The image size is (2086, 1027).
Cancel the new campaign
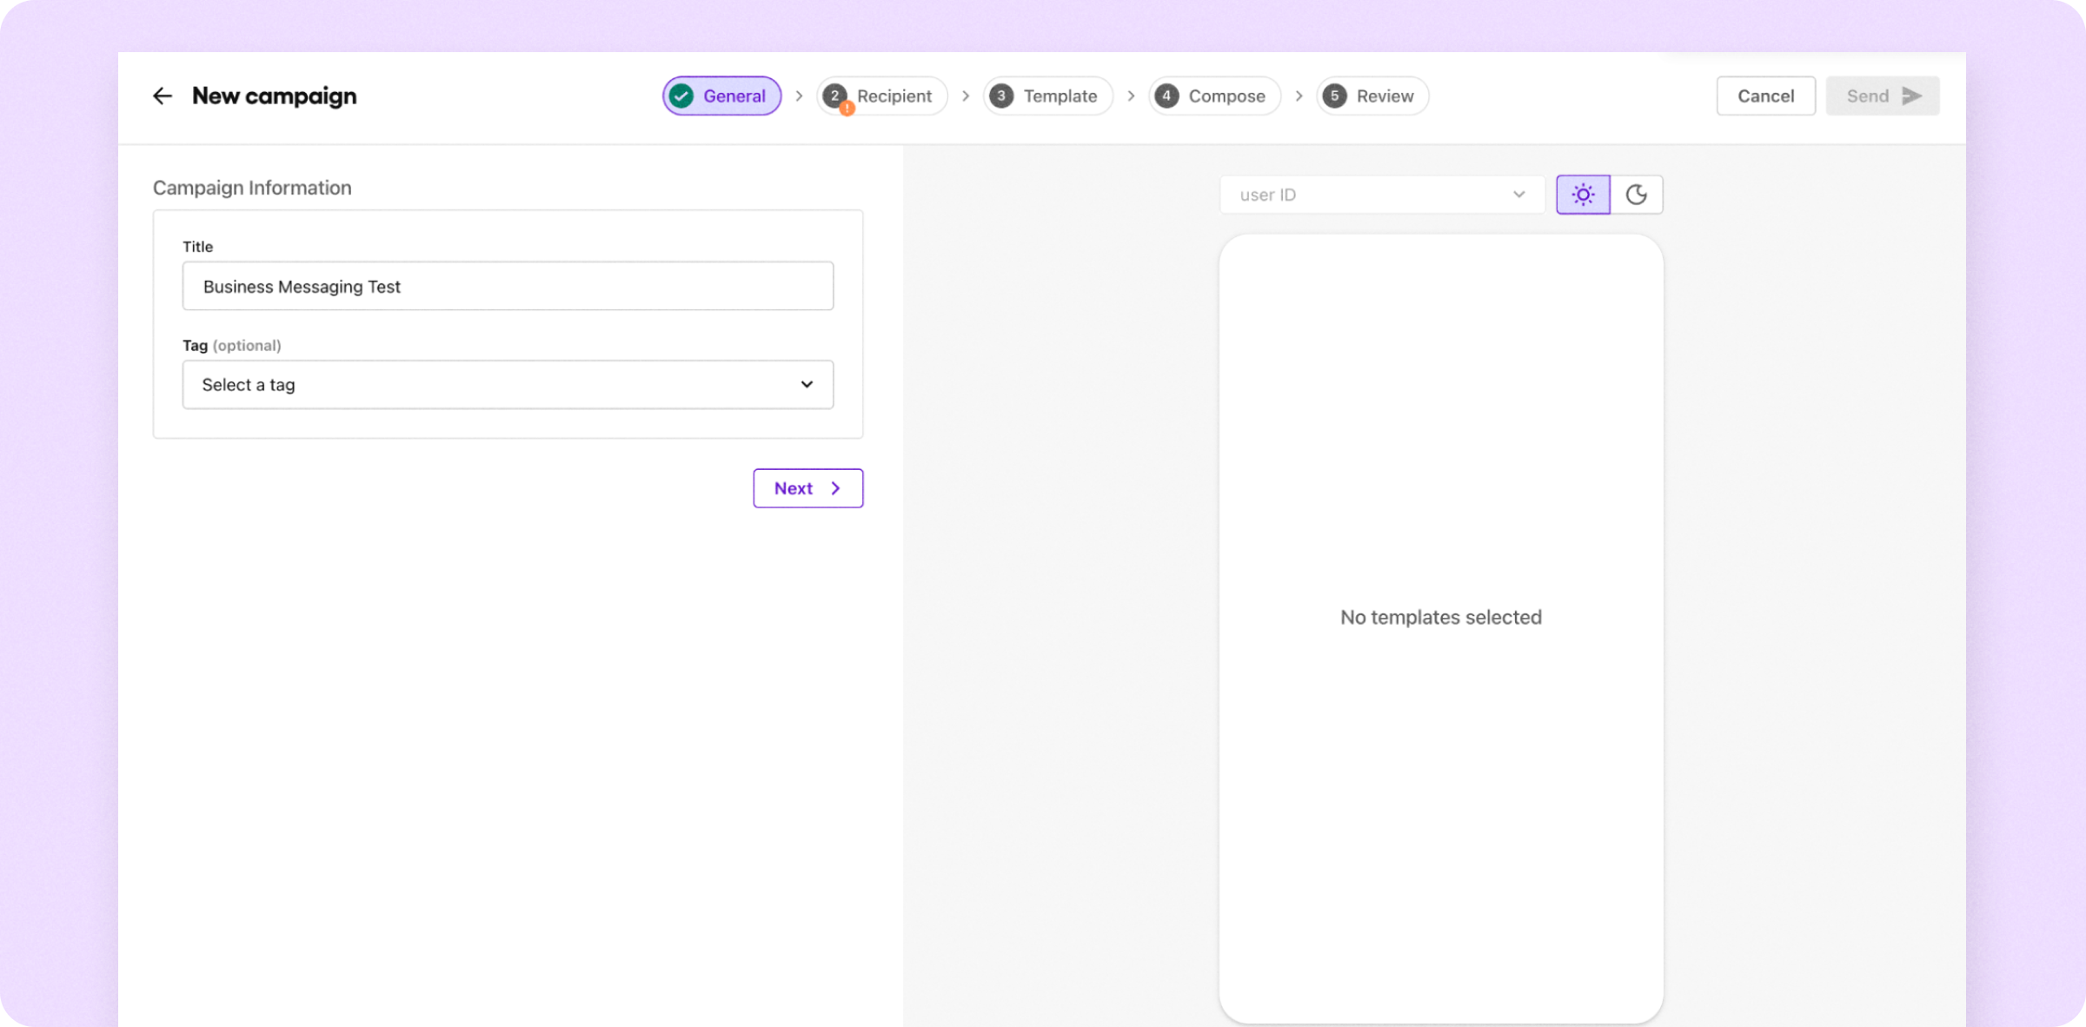pos(1765,96)
